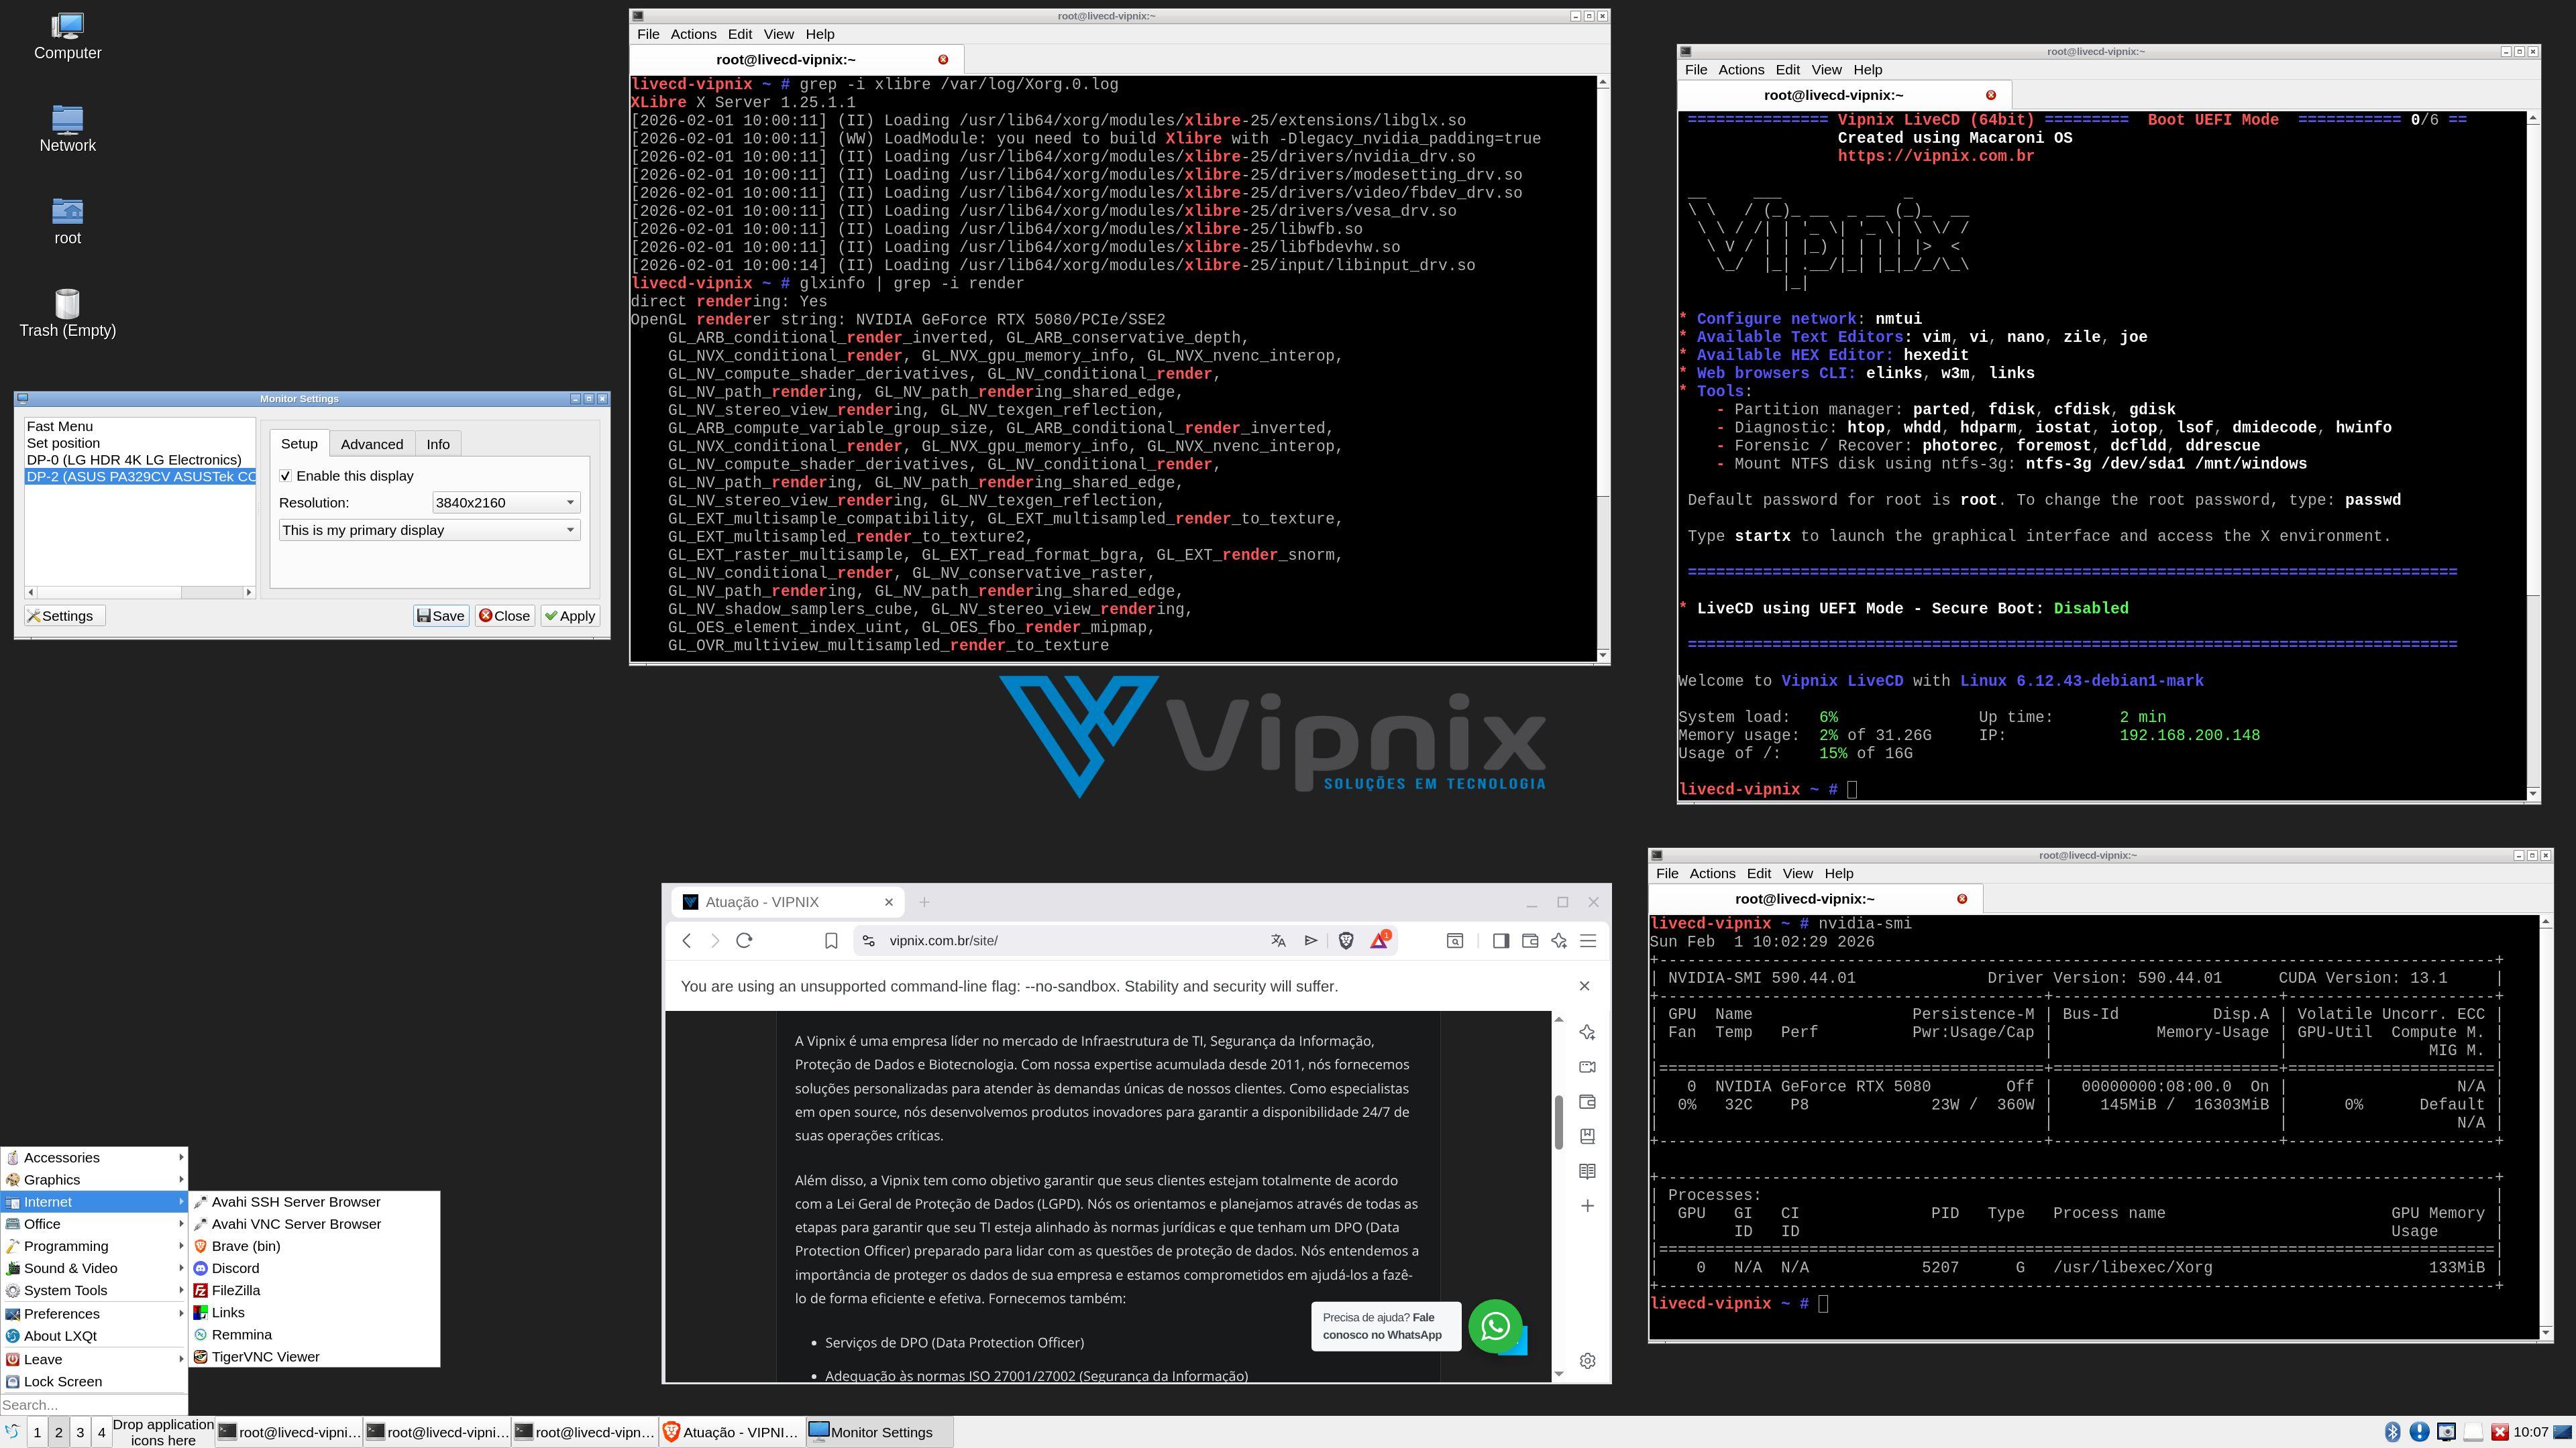This screenshot has height=1448, width=2576.
Task: Open bookmarks panel in Brave sidebar
Action: [1587, 1136]
